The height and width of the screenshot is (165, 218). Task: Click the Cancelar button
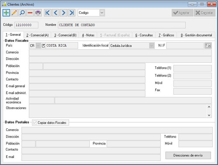[204, 13]
